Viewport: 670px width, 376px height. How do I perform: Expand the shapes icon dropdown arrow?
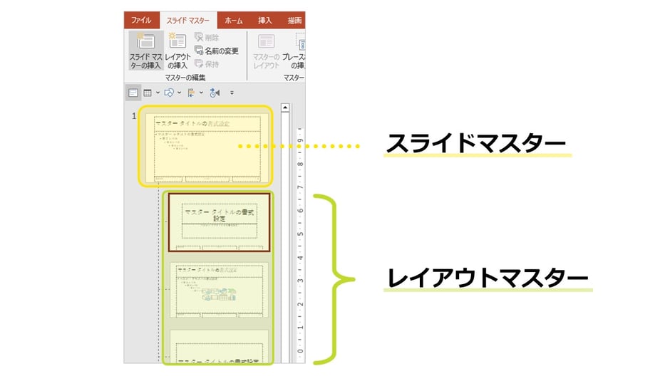180,93
